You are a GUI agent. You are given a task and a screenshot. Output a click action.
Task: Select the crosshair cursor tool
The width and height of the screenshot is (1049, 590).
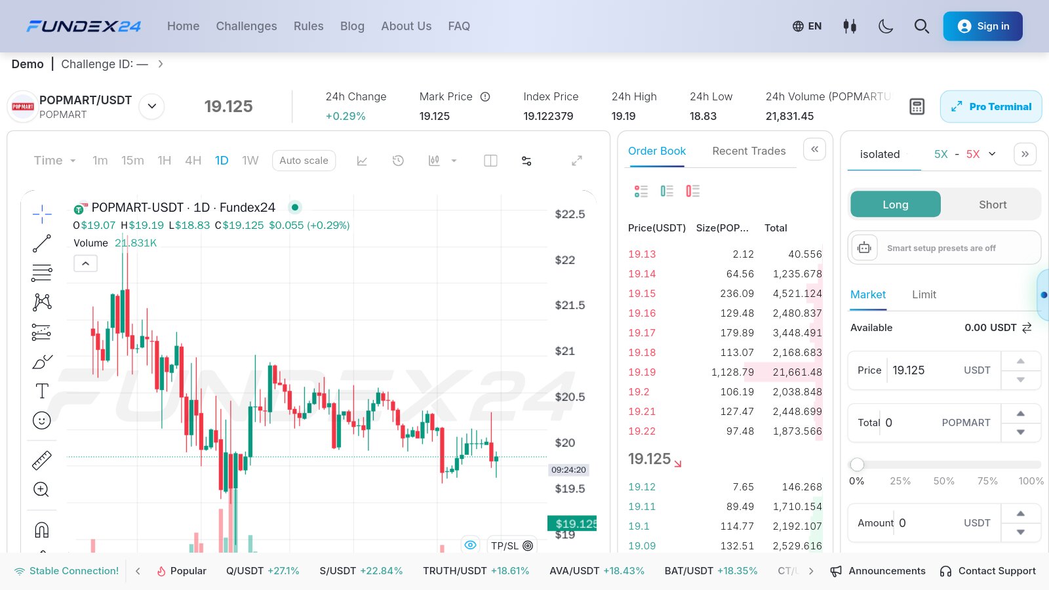(x=42, y=214)
